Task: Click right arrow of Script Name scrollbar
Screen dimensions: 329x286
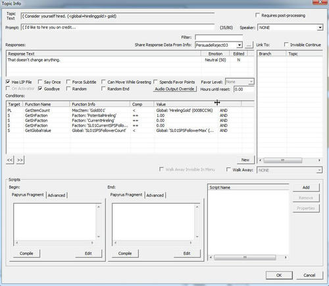Action: (286, 257)
